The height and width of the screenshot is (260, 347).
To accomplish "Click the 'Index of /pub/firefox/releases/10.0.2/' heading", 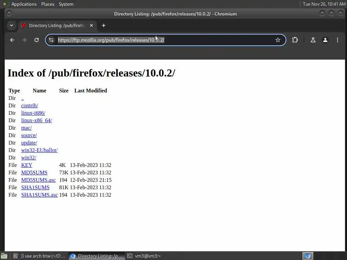I will [x=91, y=73].
